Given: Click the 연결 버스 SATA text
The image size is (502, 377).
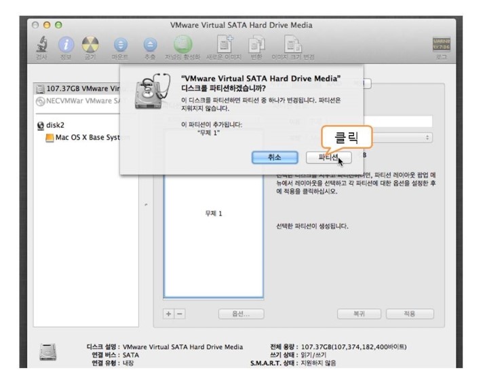Looking at the screenshot, I should 115,355.
